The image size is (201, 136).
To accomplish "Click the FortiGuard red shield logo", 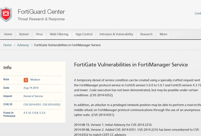I will pyautogui.click(x=6, y=14).
